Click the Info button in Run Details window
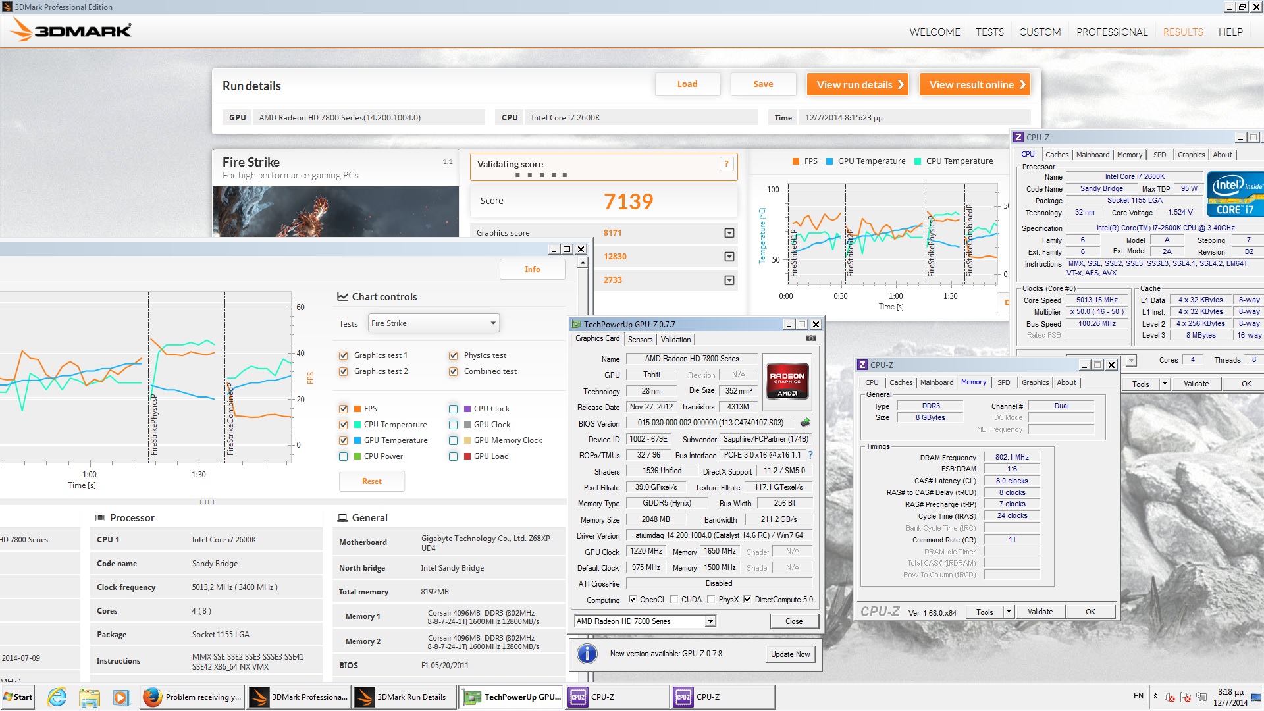Screen dimensions: 1264x711 pyautogui.click(x=532, y=269)
